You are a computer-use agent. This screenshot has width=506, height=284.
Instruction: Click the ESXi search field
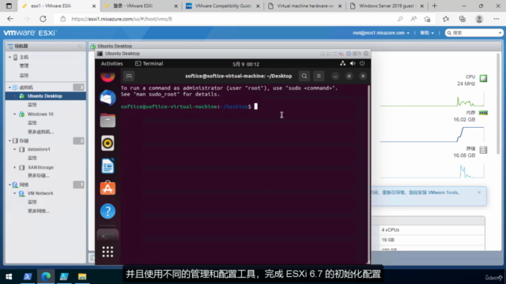474,33
